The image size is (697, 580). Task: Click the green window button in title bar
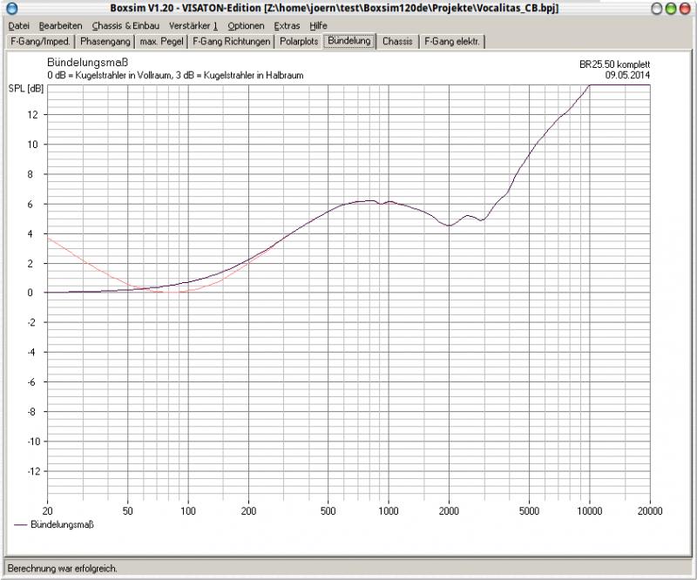pyautogui.click(x=671, y=9)
